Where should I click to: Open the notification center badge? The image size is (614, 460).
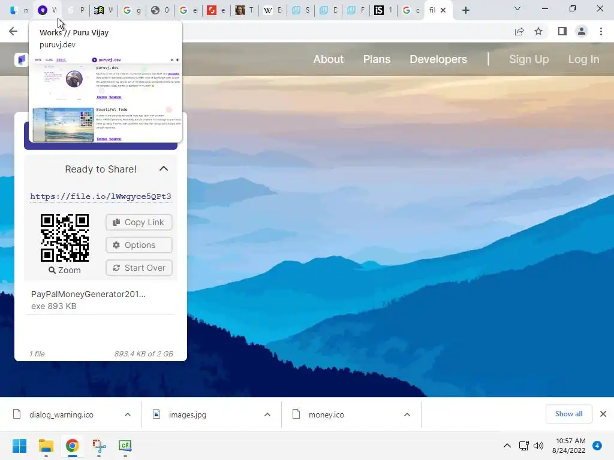point(597,446)
